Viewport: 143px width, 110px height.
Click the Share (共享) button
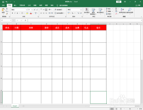(138, 5)
